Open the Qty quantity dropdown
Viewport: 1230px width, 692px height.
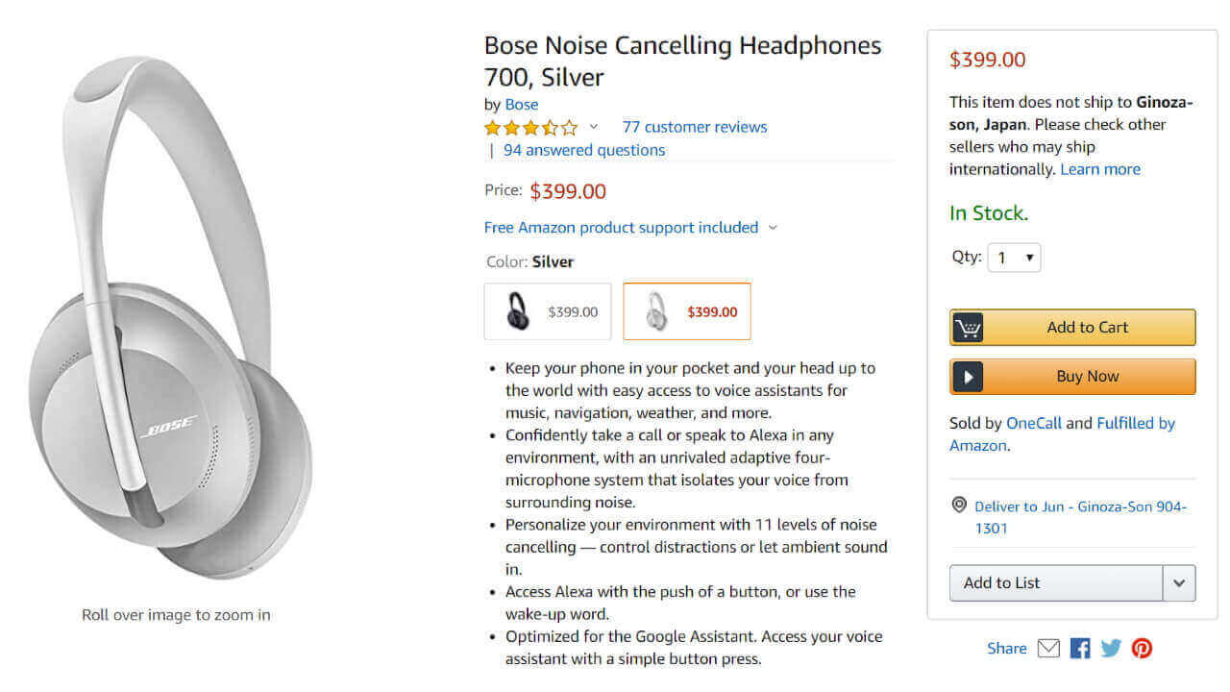(x=1014, y=258)
